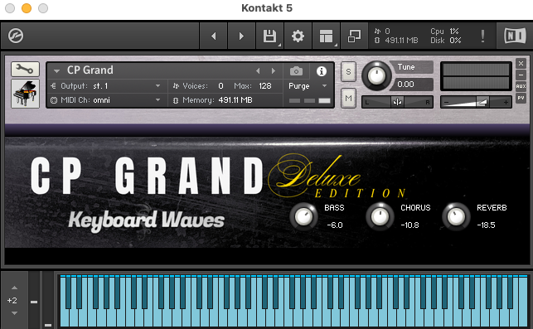Toggle the PV performance view button
This screenshot has height=329, width=533.
(521, 98)
